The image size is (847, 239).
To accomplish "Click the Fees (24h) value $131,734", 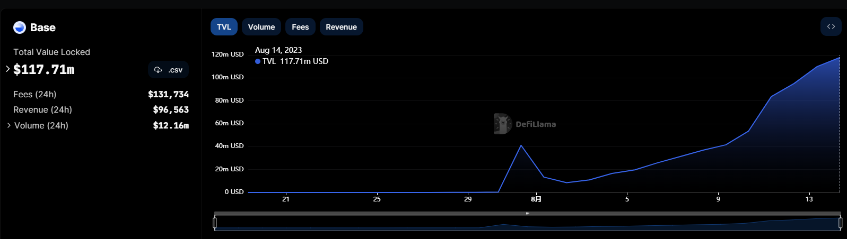I will click(x=168, y=94).
